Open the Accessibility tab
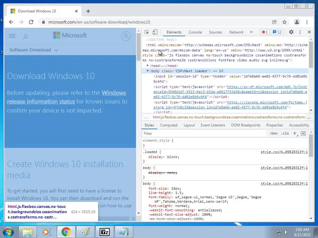 [x=299, y=125]
